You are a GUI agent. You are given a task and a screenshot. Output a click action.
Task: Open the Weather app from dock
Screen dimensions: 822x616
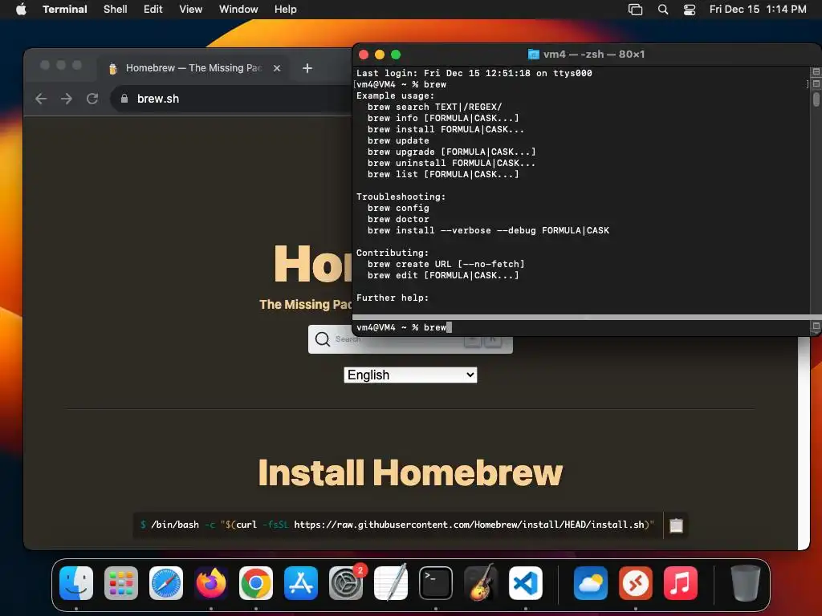coord(591,583)
